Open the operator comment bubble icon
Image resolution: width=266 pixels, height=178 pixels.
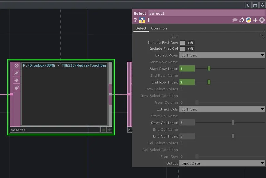[235, 20]
